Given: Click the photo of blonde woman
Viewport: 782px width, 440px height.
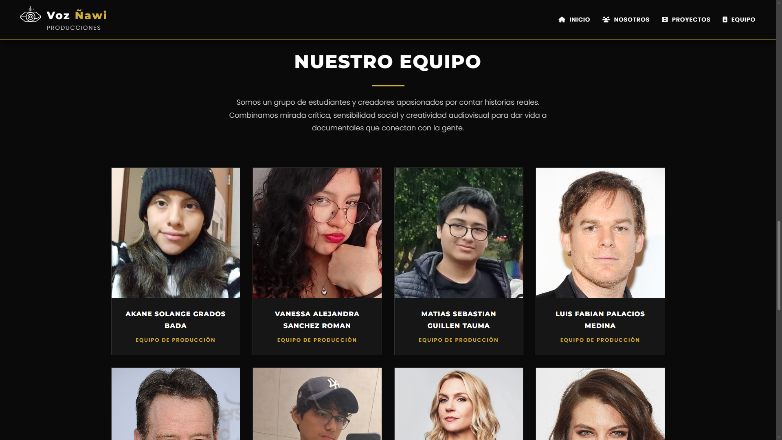Looking at the screenshot, I should [459, 404].
